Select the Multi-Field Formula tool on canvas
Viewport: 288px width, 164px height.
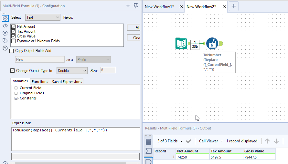click(x=212, y=44)
